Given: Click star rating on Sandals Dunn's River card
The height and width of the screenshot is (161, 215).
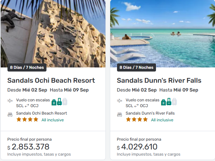Looking at the screenshot, I should click(x=137, y=120).
